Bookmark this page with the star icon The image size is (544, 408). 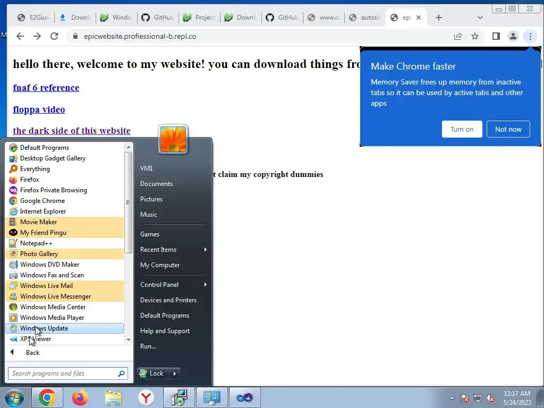coord(475,37)
